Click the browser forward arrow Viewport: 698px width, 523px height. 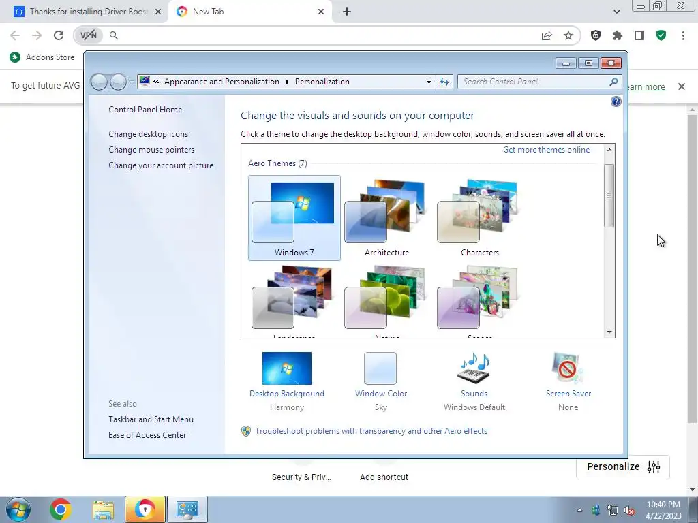(37, 35)
